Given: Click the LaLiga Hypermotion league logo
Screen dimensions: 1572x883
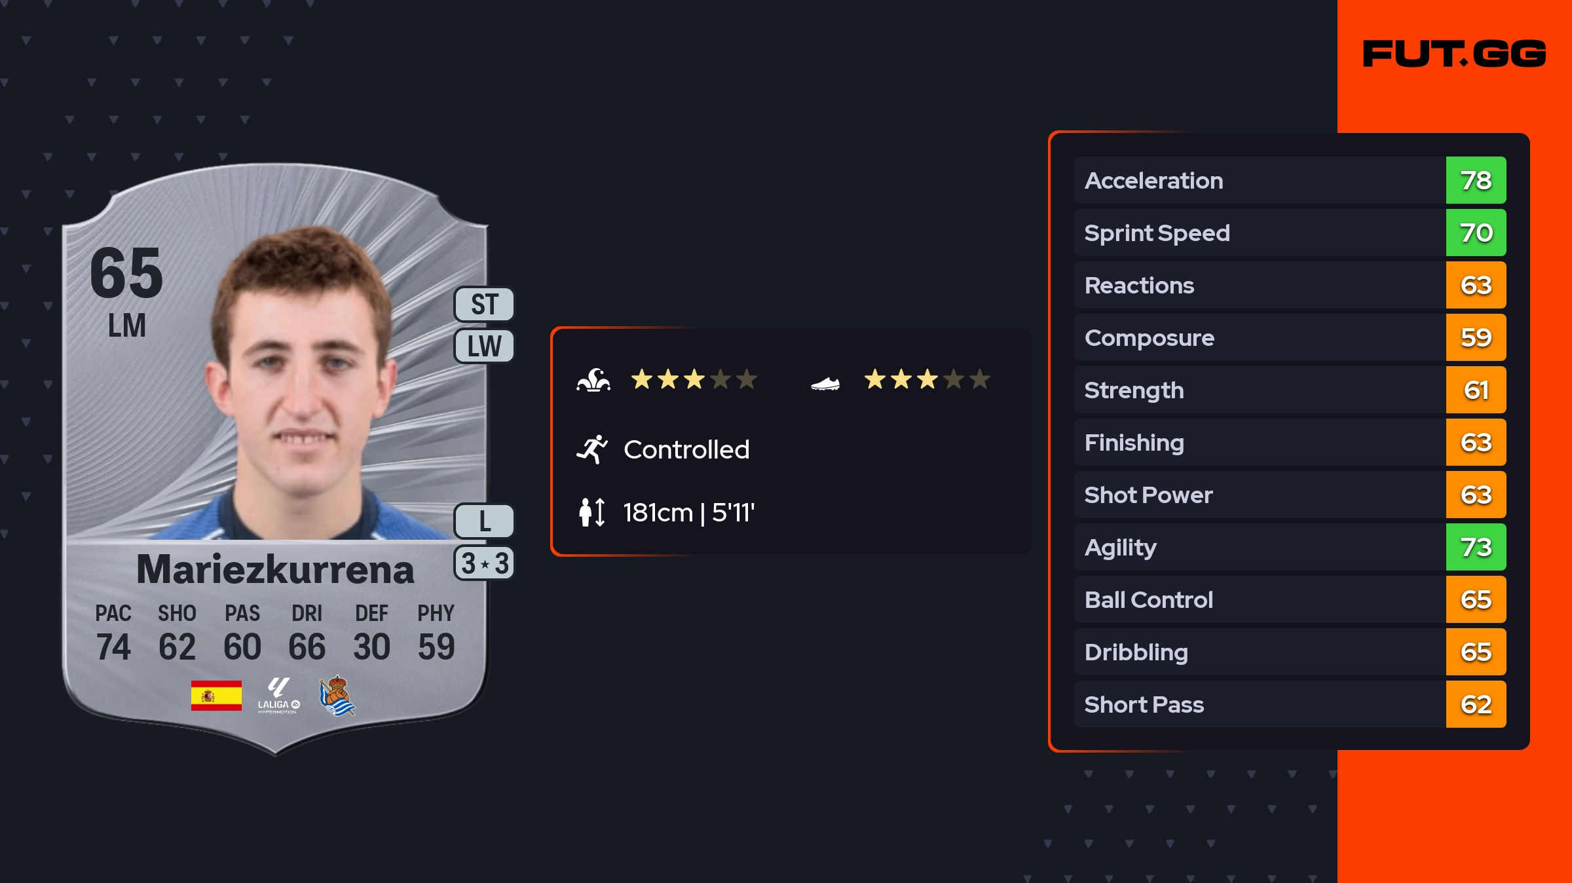Looking at the screenshot, I should coord(278,696).
